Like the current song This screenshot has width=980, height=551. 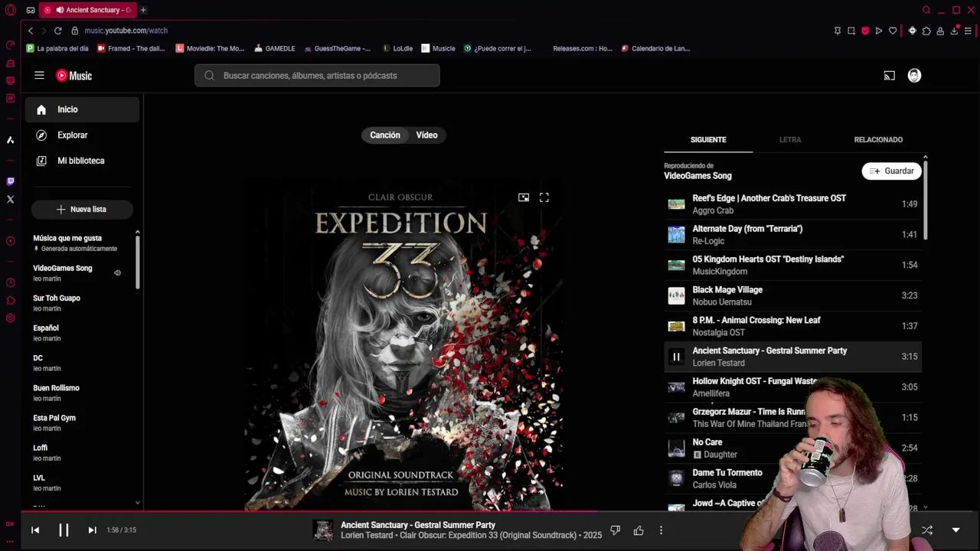(639, 530)
